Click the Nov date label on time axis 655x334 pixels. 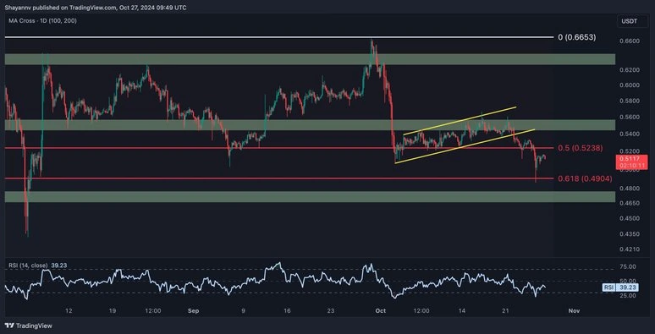click(575, 311)
